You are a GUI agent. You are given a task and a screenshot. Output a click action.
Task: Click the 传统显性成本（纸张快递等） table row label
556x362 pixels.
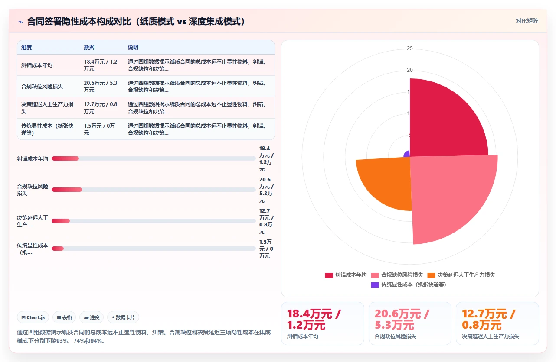47,129
